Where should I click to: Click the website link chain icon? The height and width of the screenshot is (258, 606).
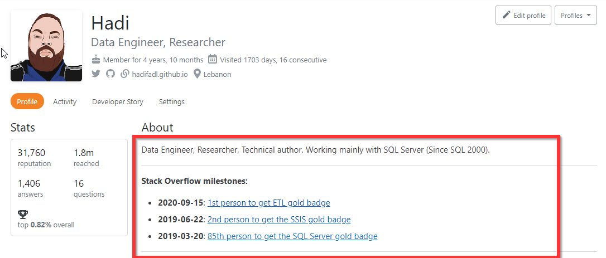(125, 74)
